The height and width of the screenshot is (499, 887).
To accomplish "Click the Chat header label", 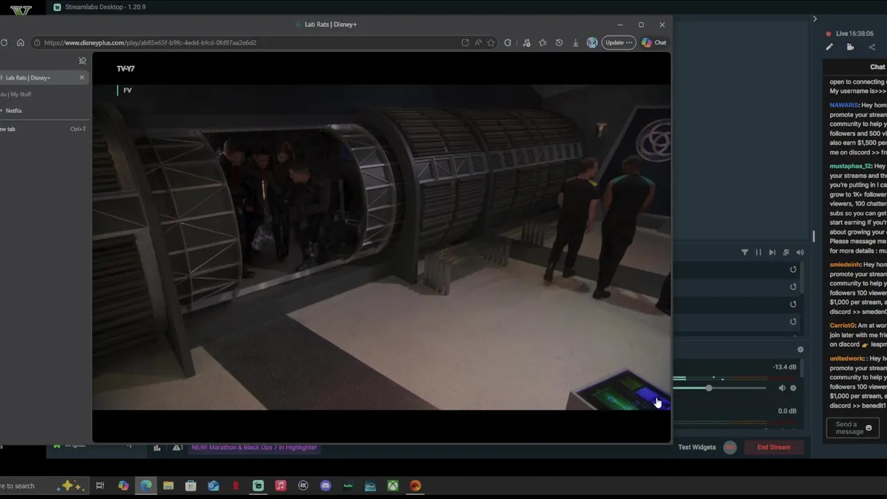I will tap(877, 67).
